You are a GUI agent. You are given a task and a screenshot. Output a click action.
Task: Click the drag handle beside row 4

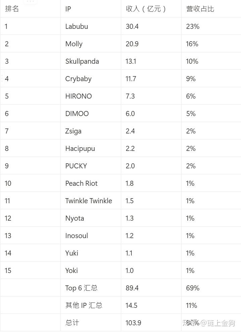pyautogui.click(x=2, y=78)
